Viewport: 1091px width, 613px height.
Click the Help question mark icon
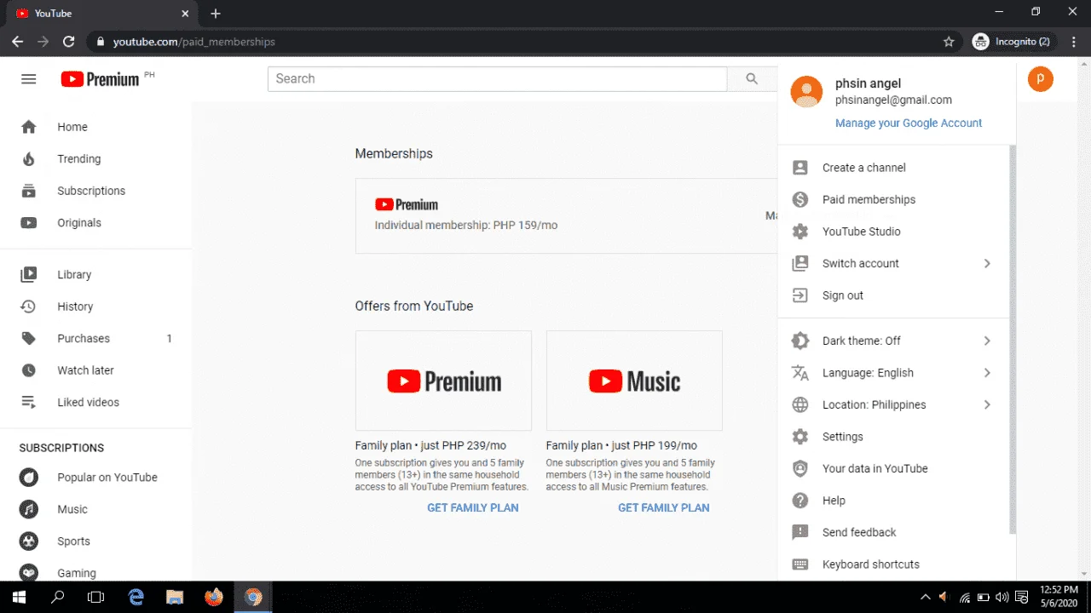click(x=799, y=501)
